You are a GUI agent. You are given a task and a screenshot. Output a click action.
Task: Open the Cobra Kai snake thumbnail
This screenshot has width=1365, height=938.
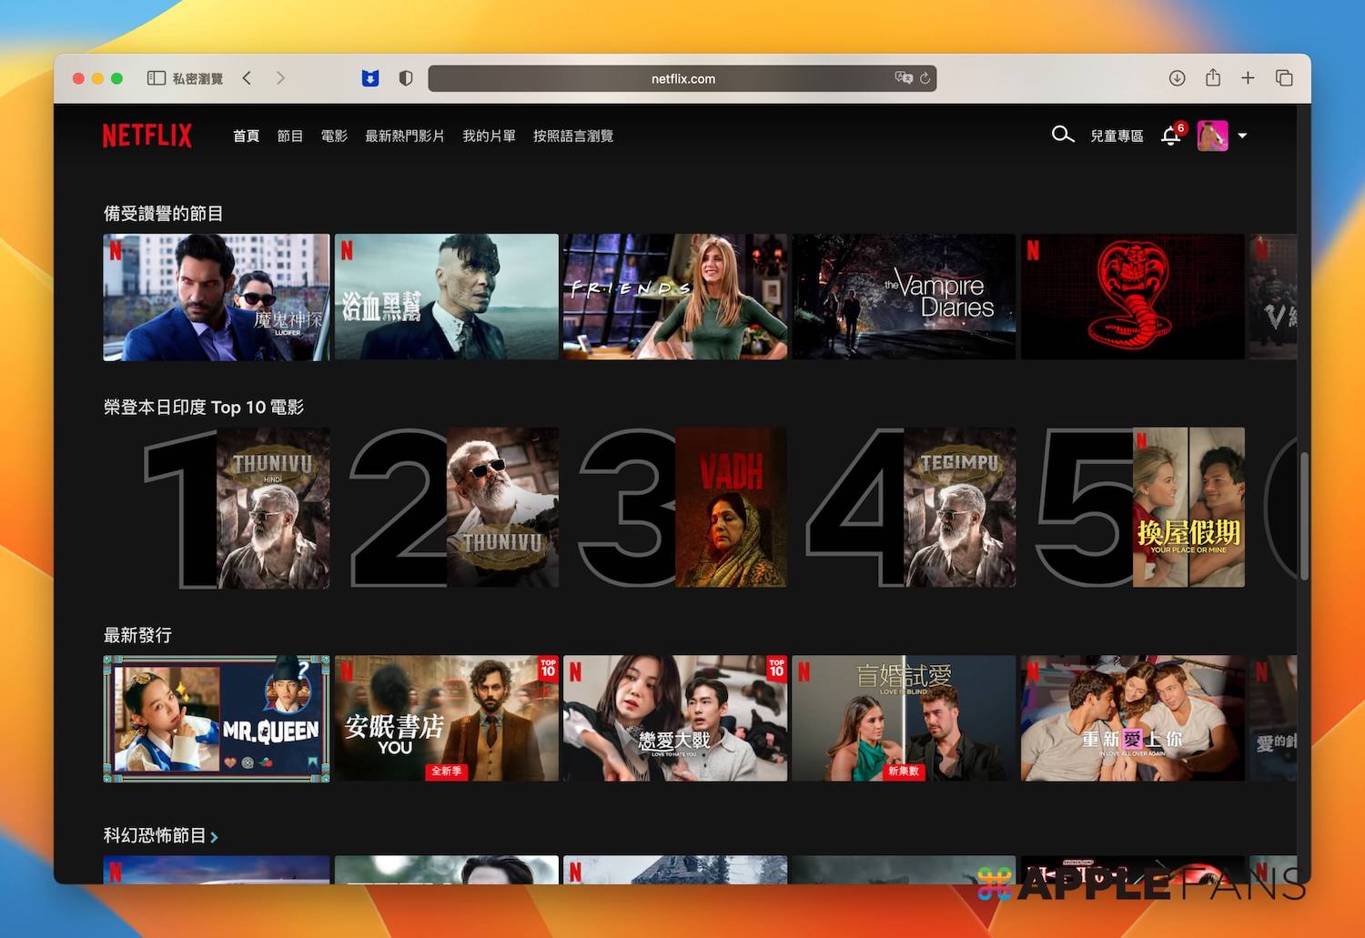point(1133,297)
